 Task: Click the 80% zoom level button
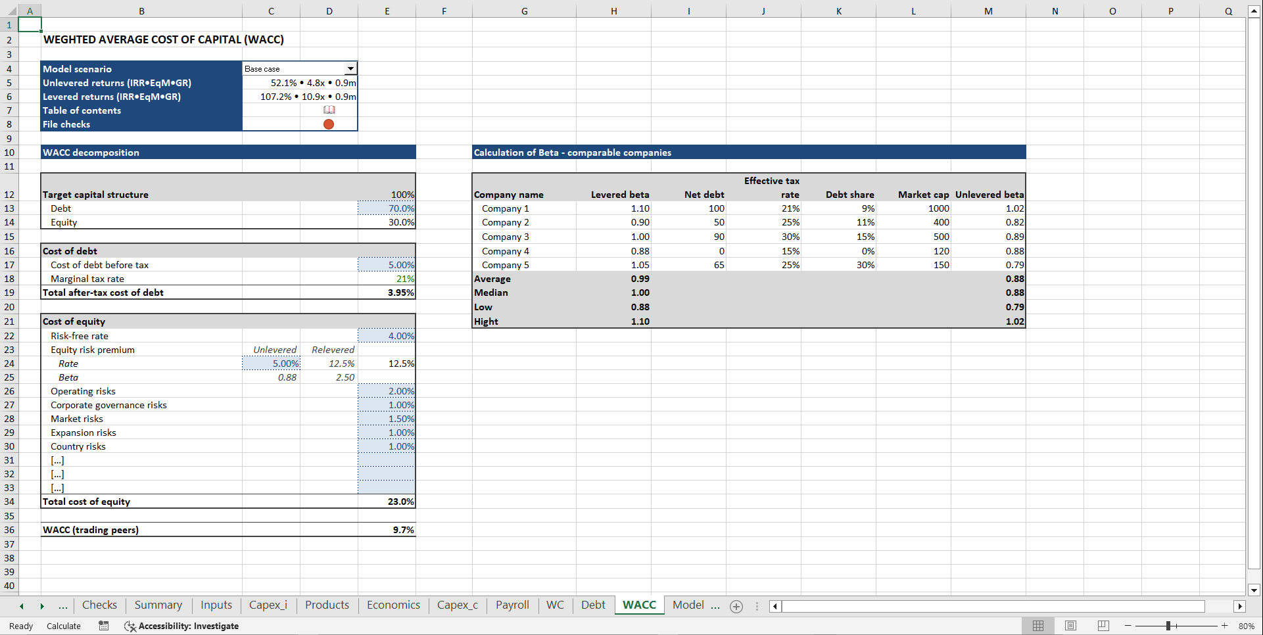pos(1247,626)
